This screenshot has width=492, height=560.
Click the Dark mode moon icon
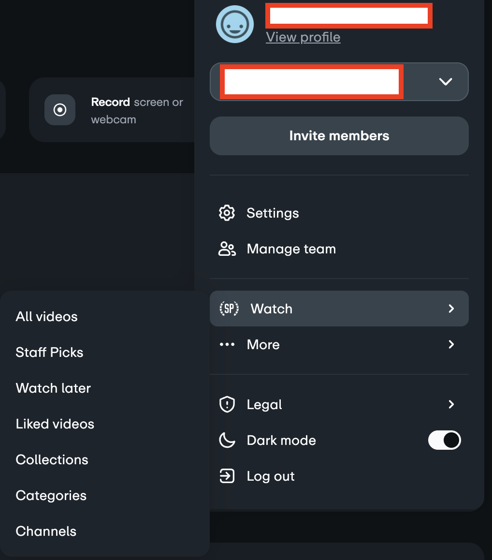point(227,441)
